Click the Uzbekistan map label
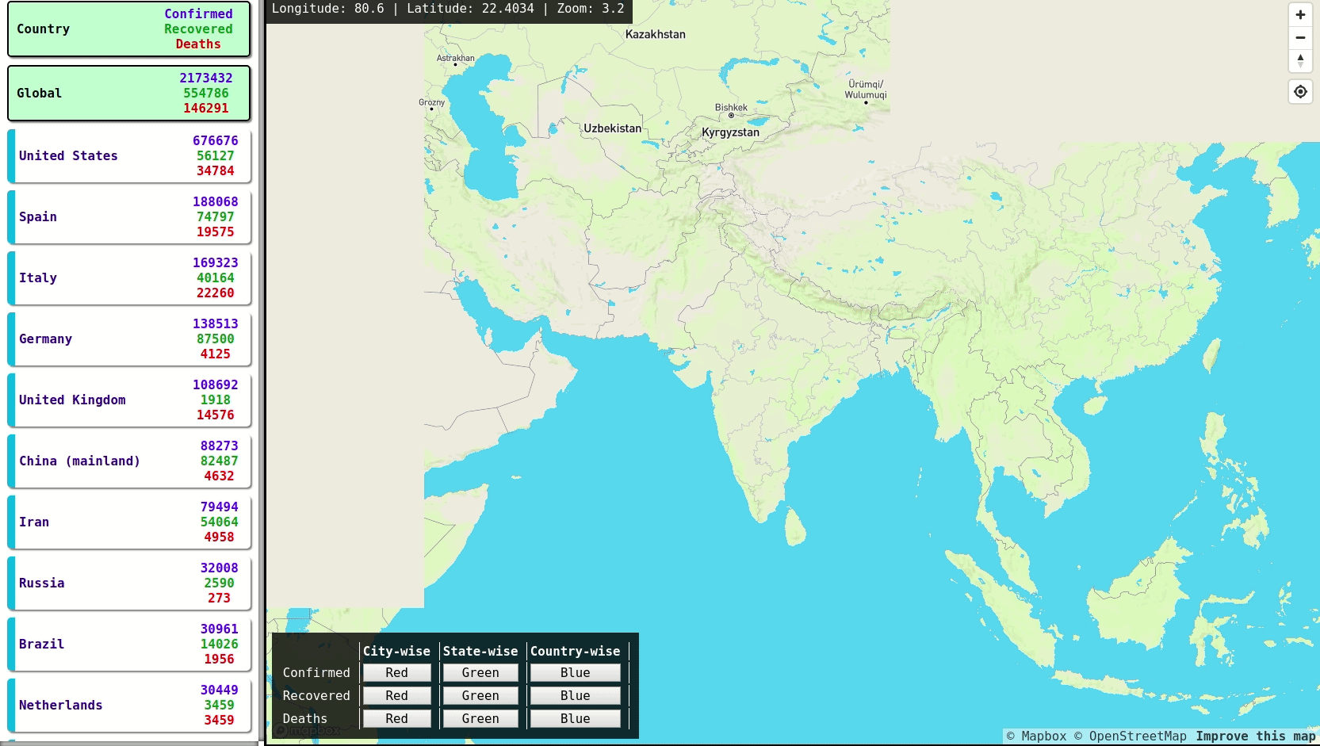 613,128
